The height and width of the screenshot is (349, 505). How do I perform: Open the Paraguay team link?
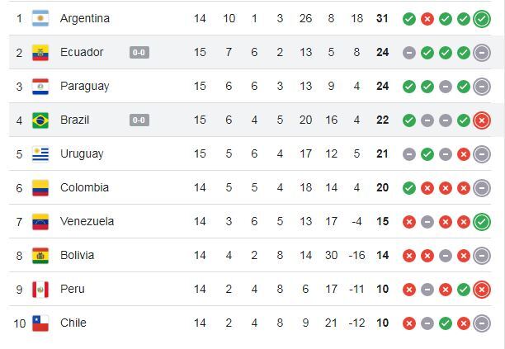tap(85, 87)
